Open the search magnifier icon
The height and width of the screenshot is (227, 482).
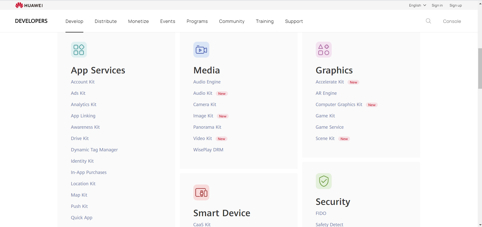tap(428, 21)
